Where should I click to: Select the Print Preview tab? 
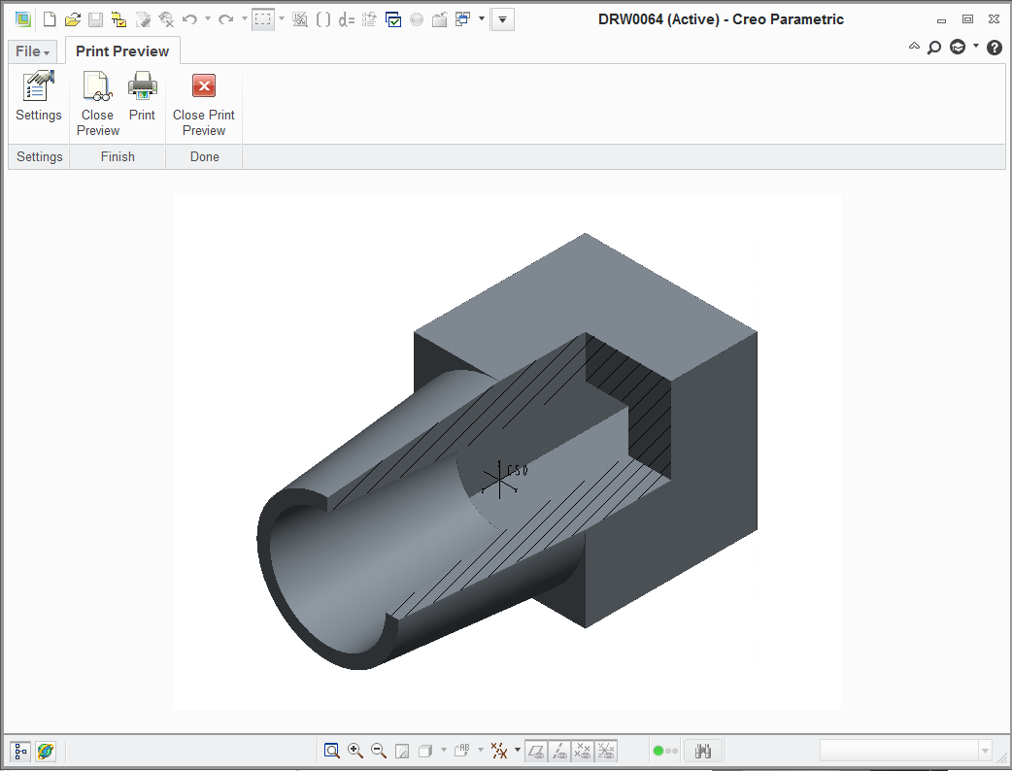122,50
